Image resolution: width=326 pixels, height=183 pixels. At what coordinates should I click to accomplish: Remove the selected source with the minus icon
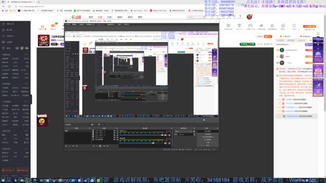[x=97, y=146]
